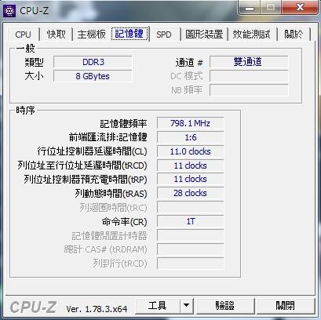Click the tRP 11 clocks value

[190, 179]
